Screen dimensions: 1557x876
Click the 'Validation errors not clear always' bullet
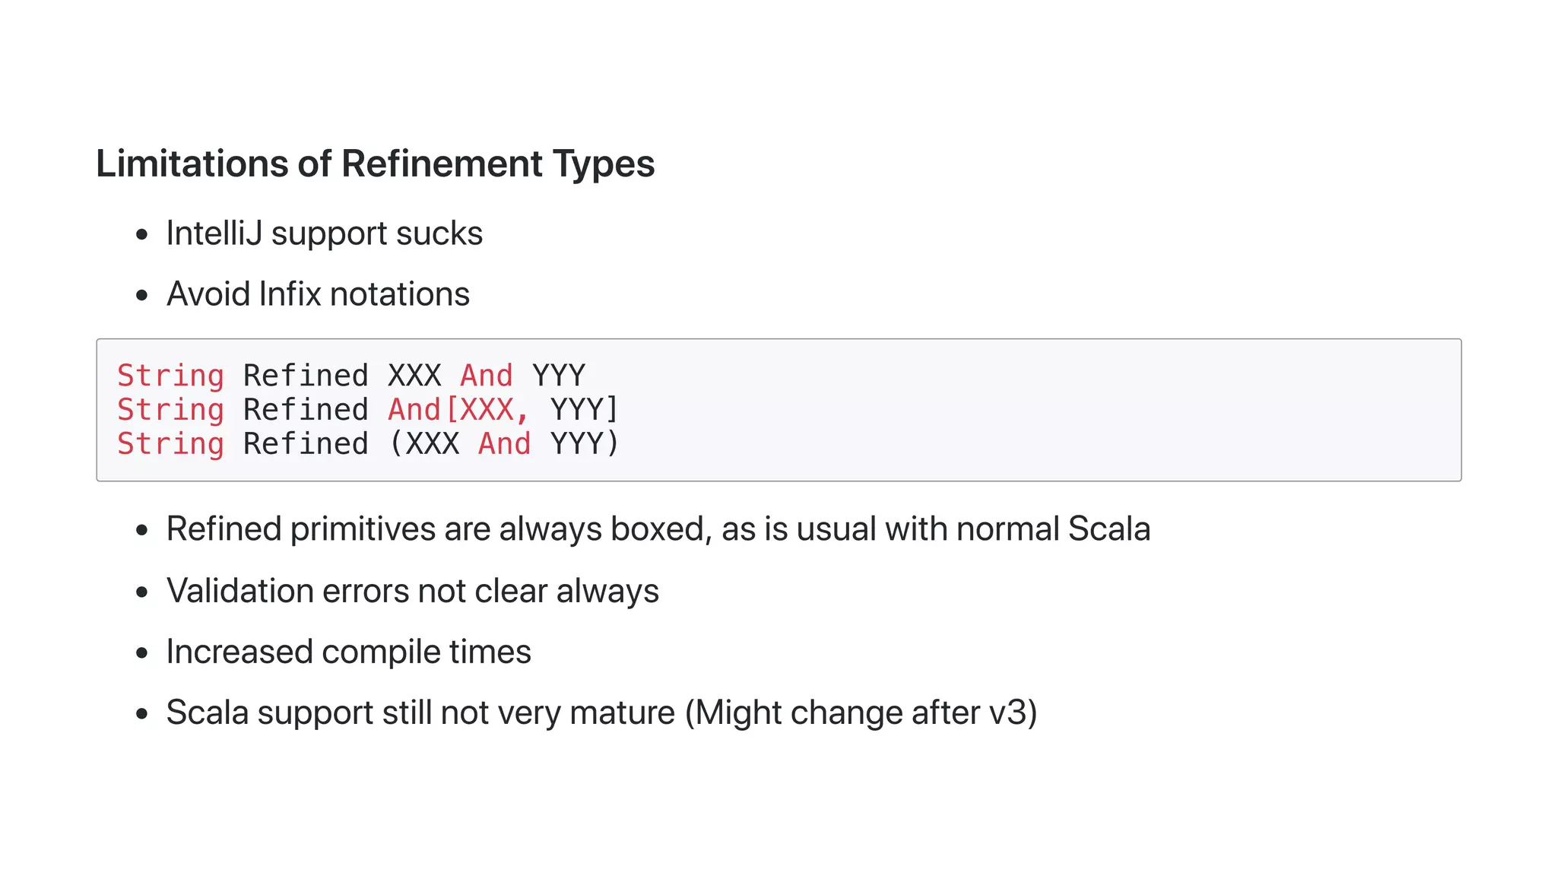[412, 591]
